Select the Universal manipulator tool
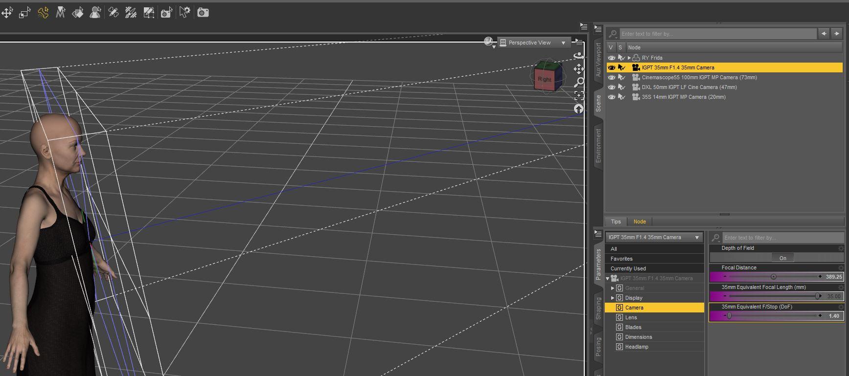The height and width of the screenshot is (376, 849). 7,13
